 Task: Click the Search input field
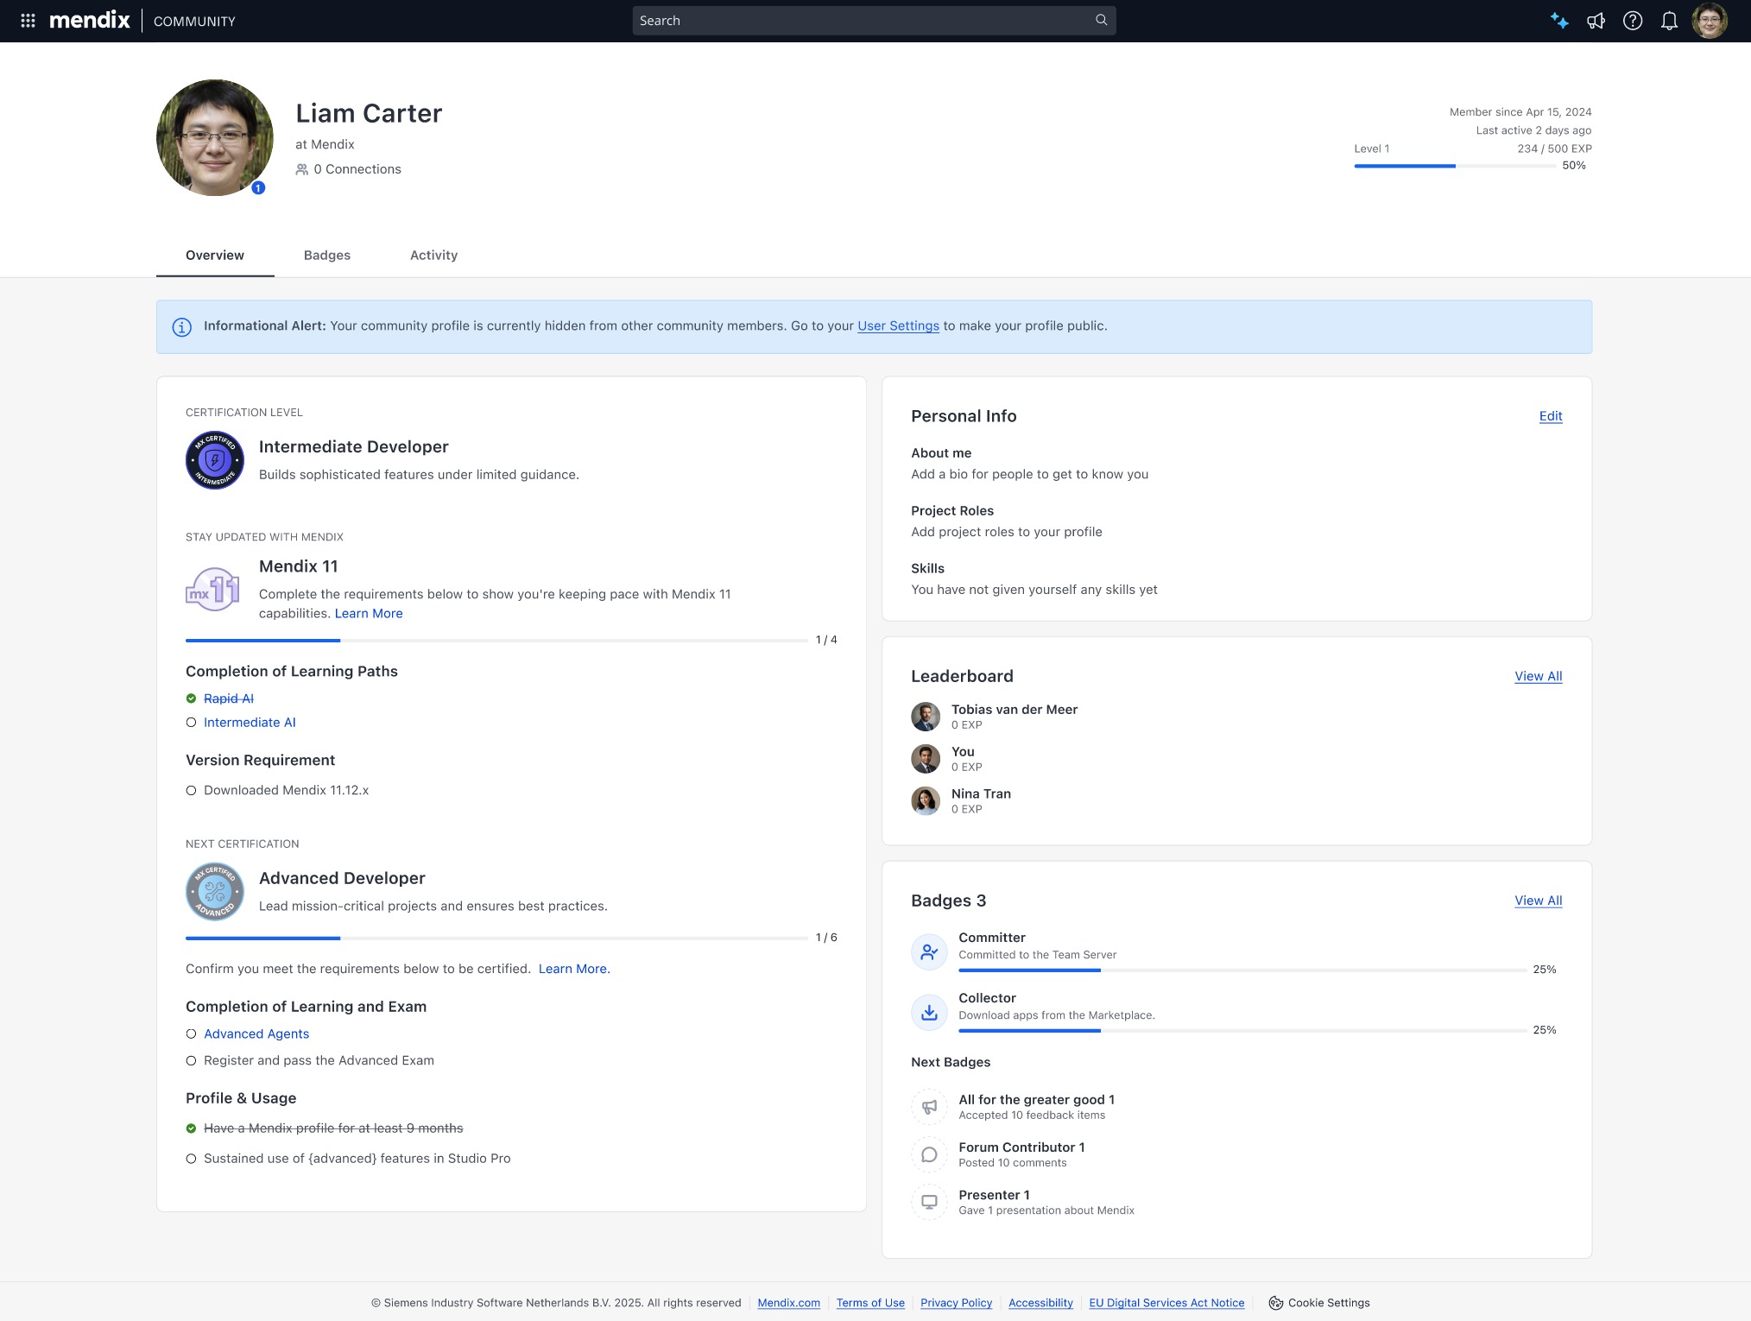pyautogui.click(x=874, y=21)
